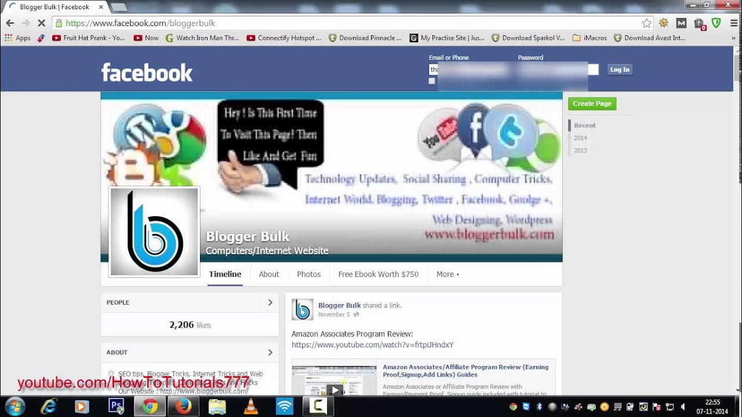Open the bloggerbulk.com website link in About
The image size is (742, 417).
(x=204, y=392)
